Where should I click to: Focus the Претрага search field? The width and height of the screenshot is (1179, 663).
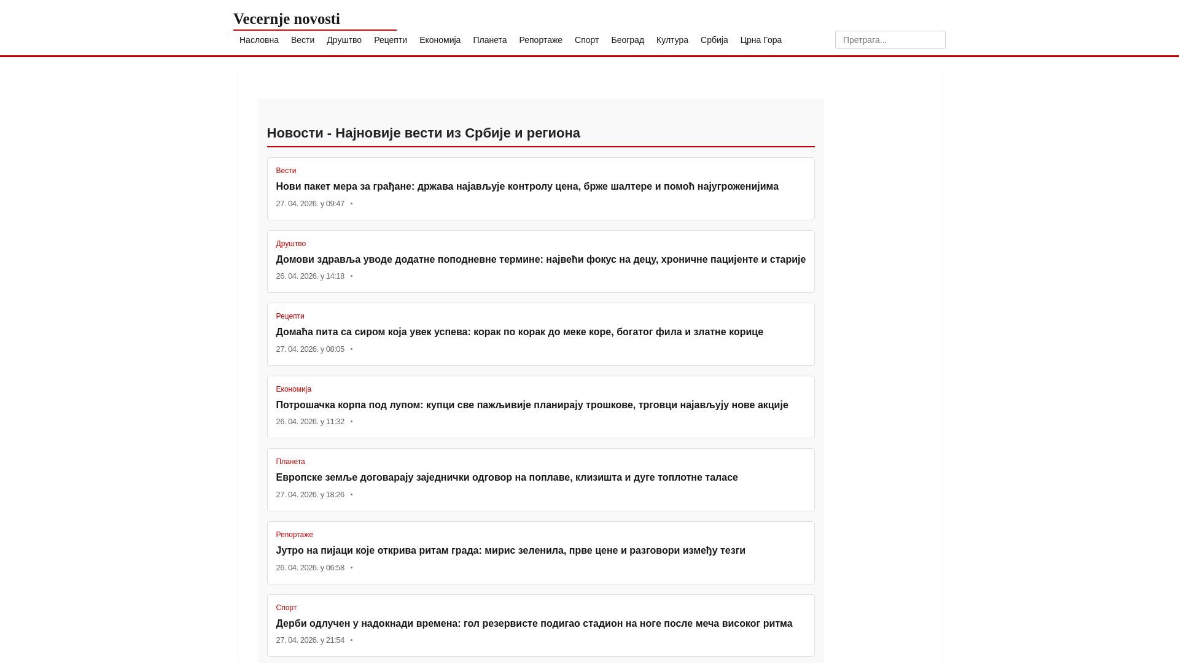click(x=890, y=40)
